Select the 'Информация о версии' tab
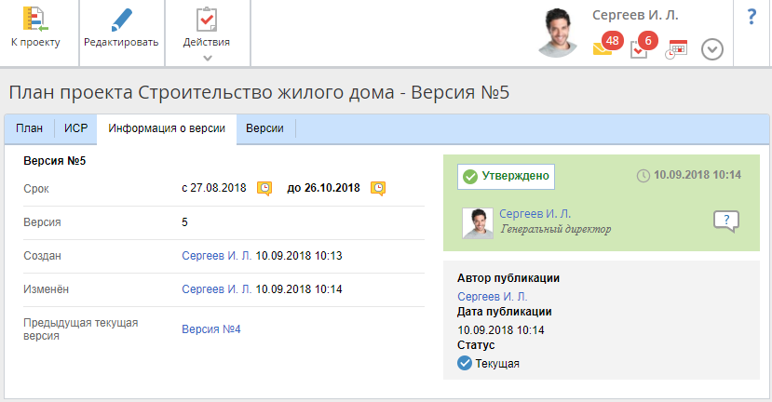 tap(166, 128)
